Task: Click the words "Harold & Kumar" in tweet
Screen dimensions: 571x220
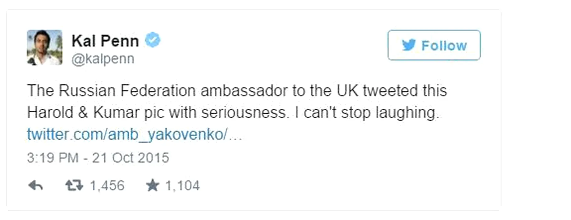Action: [83, 113]
